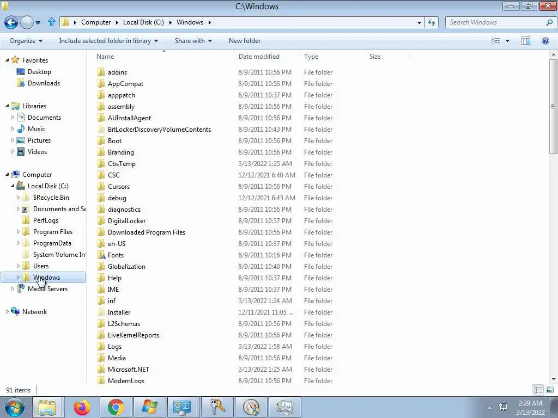
Task: Click the blue Up folder arrow
Action: click(x=52, y=22)
